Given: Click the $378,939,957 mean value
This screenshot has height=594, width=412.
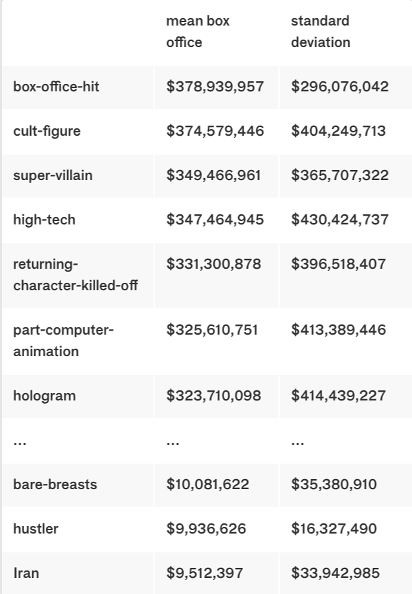Looking at the screenshot, I should (x=215, y=87).
